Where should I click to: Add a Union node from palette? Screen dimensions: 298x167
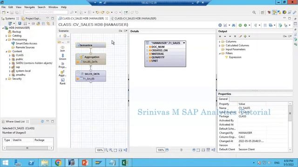(x=62, y=57)
